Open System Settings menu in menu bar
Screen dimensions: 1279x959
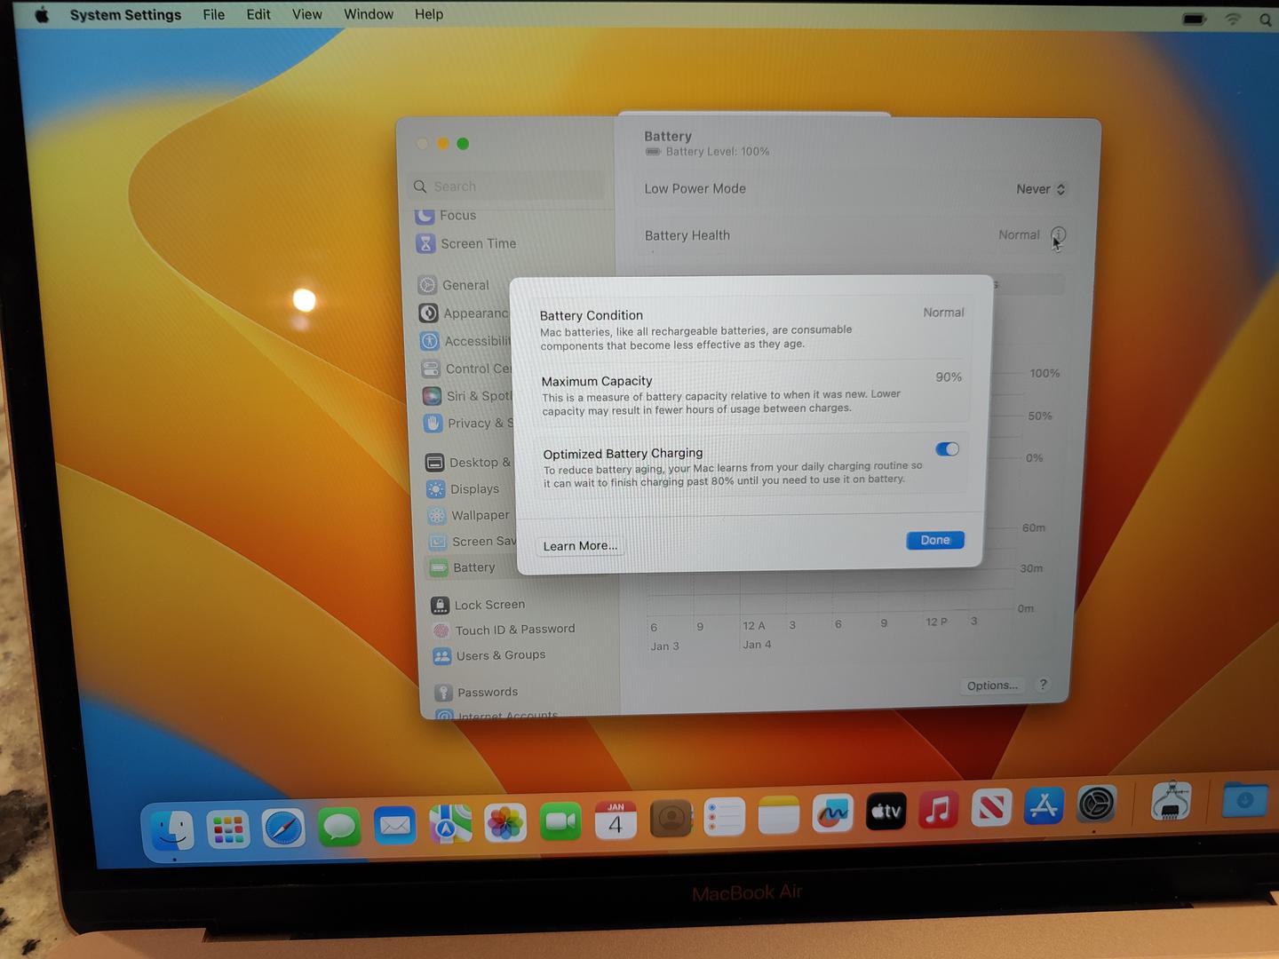[125, 15]
